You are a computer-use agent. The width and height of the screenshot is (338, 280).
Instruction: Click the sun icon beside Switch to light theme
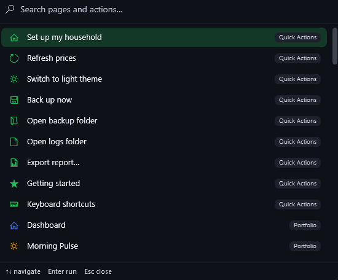coord(14,79)
